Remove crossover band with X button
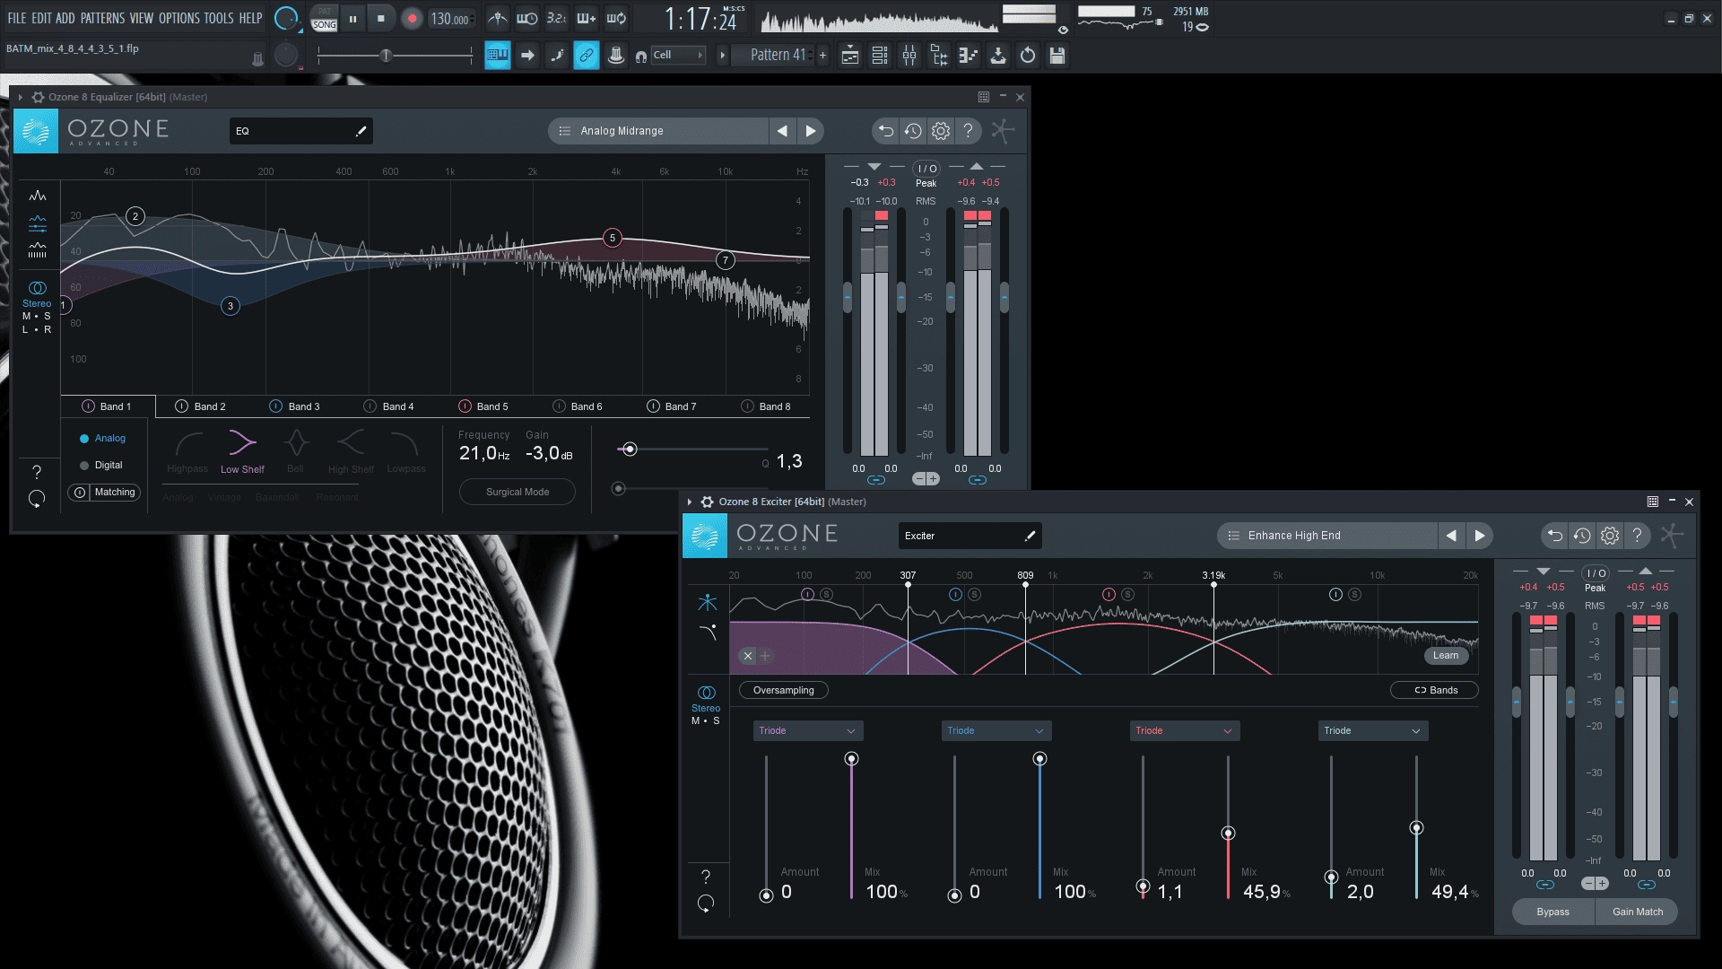This screenshot has width=1722, height=969. click(x=748, y=656)
